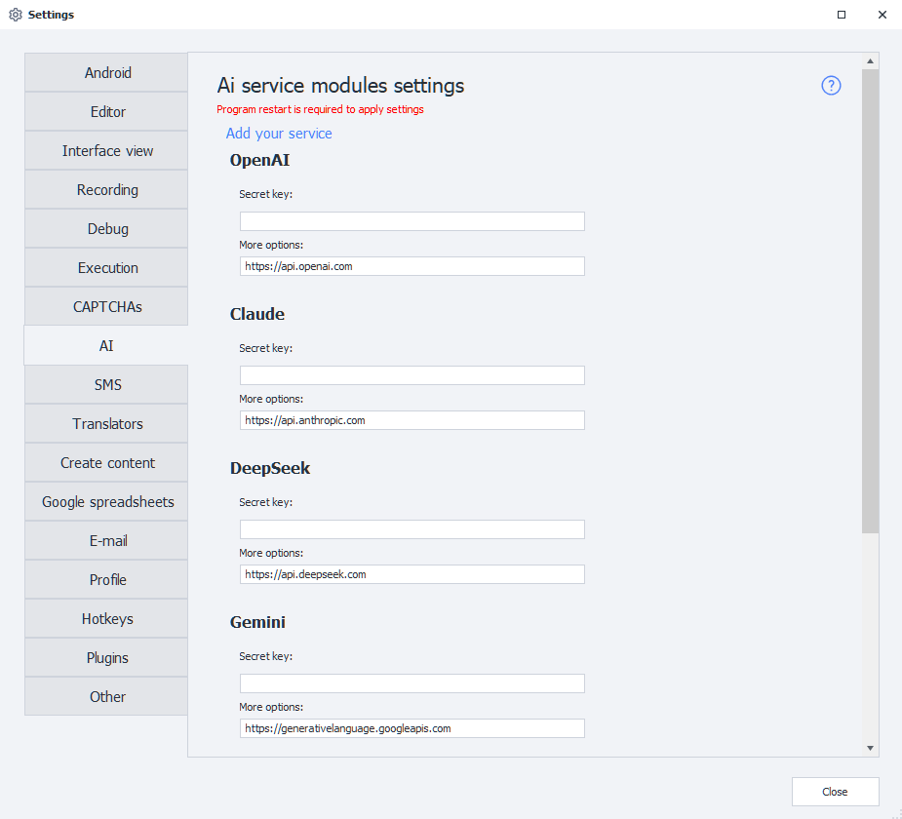Open the Recording settings tab
The width and height of the screenshot is (902, 819).
pos(106,190)
